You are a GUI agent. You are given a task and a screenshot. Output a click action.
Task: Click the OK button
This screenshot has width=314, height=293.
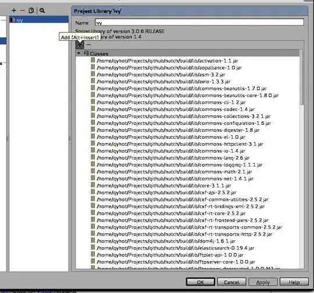[x=200, y=282]
